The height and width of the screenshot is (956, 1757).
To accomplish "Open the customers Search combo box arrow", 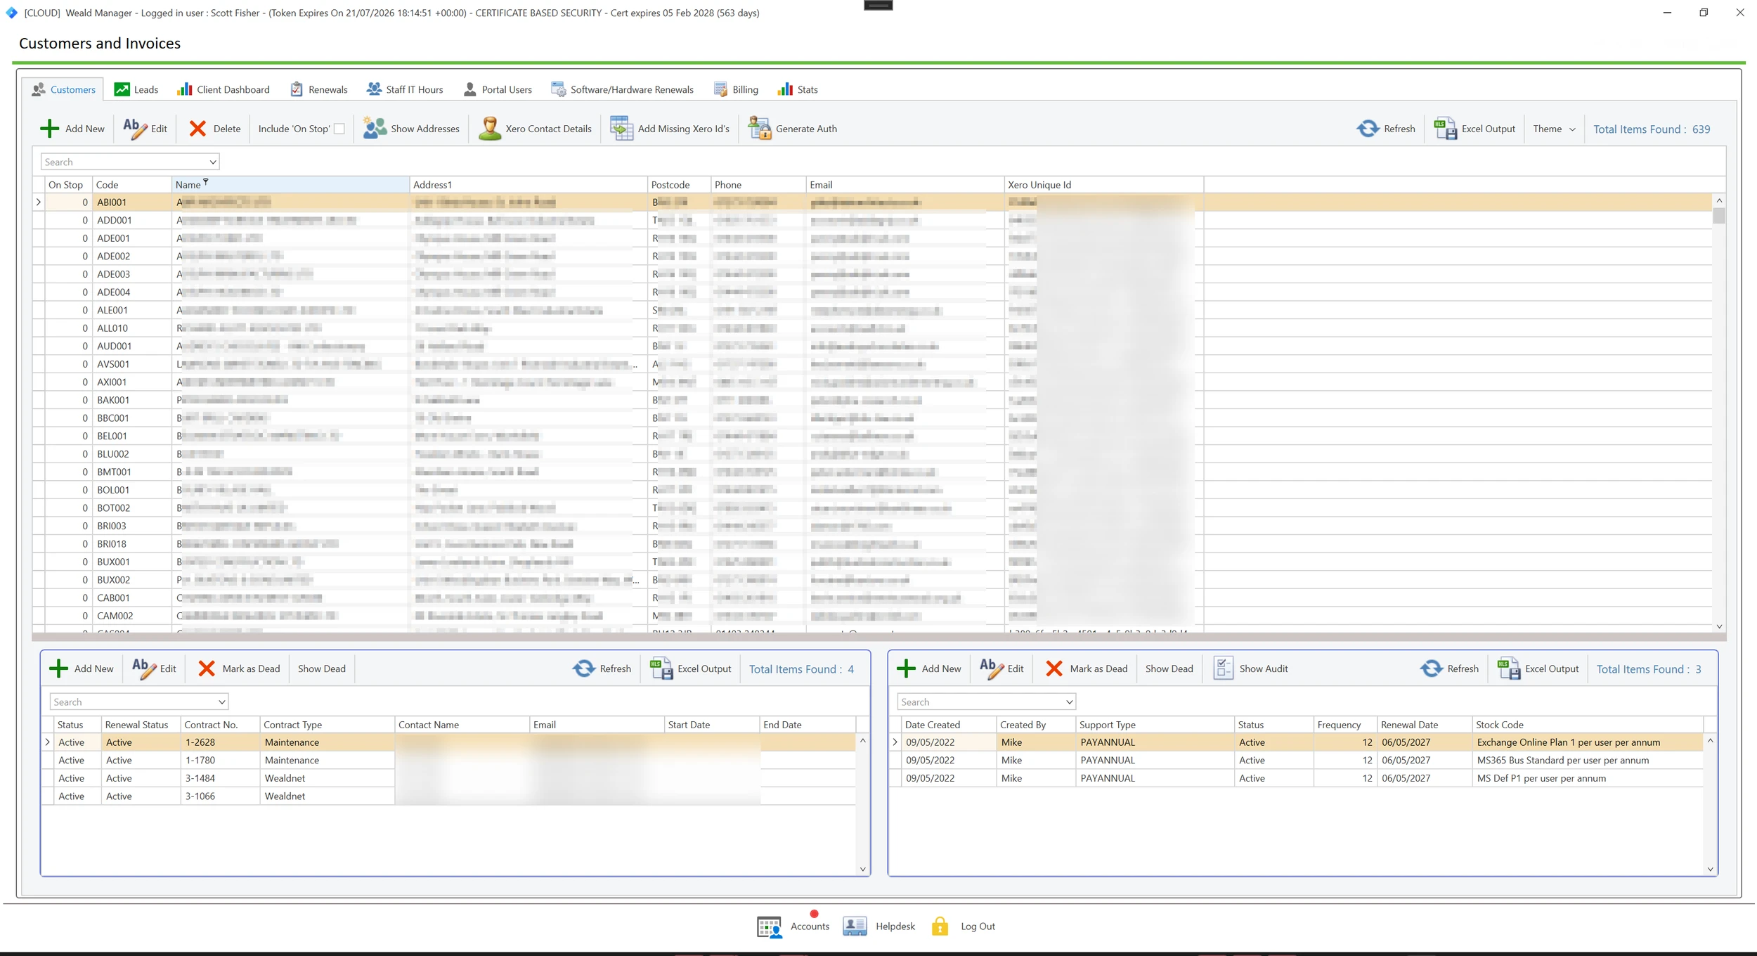I will (212, 162).
